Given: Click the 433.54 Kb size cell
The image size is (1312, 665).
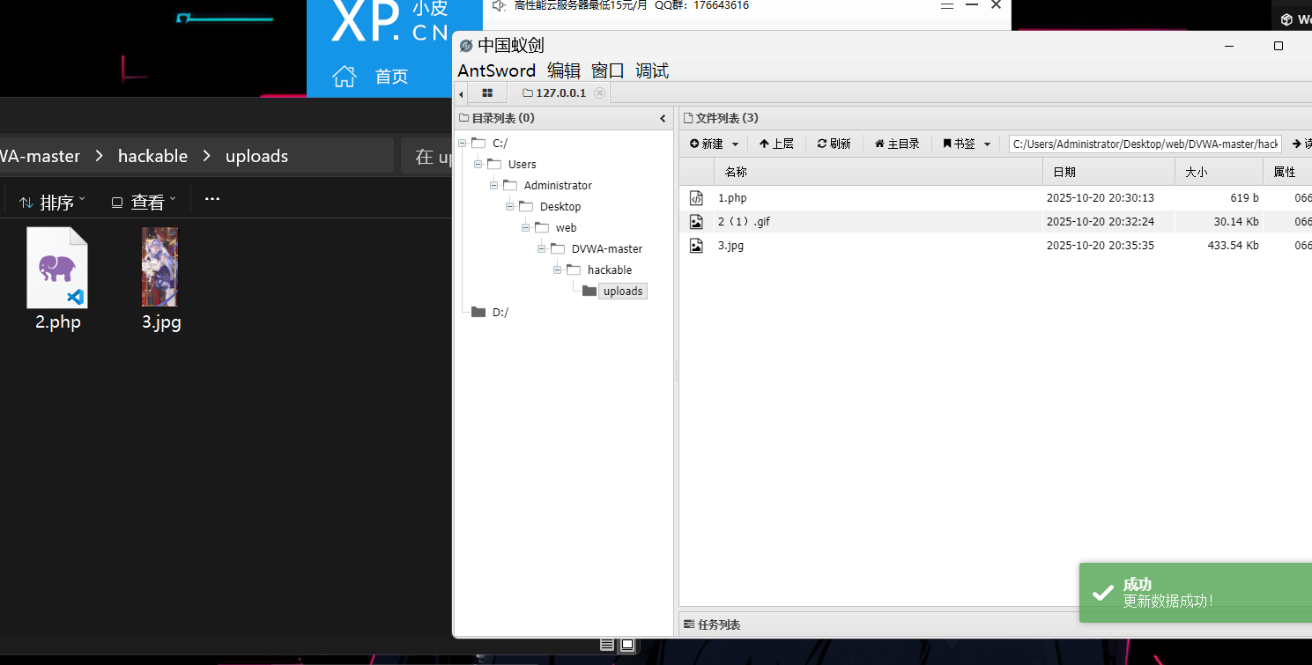Looking at the screenshot, I should [1233, 246].
